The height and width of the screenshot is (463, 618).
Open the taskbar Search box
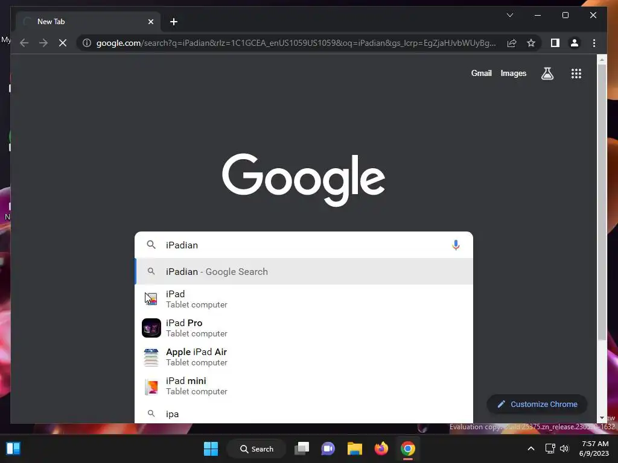tap(256, 449)
